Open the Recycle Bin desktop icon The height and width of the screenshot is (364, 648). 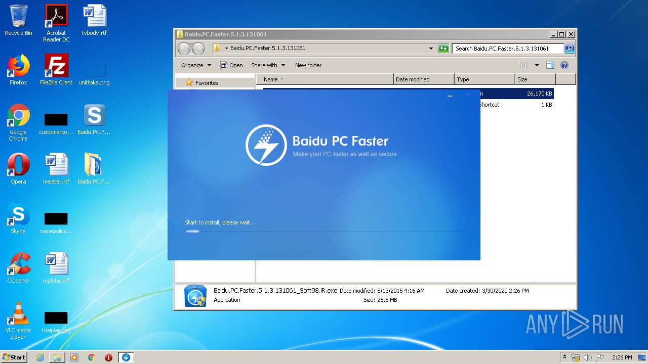[18, 20]
